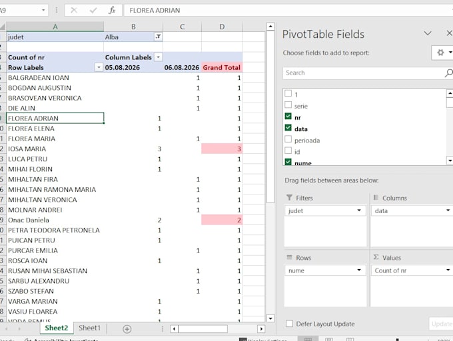Viewport: 453px width, 341px height.
Task: Click the formula bar showing FLOREA ADRIAN
Action: pos(288,11)
